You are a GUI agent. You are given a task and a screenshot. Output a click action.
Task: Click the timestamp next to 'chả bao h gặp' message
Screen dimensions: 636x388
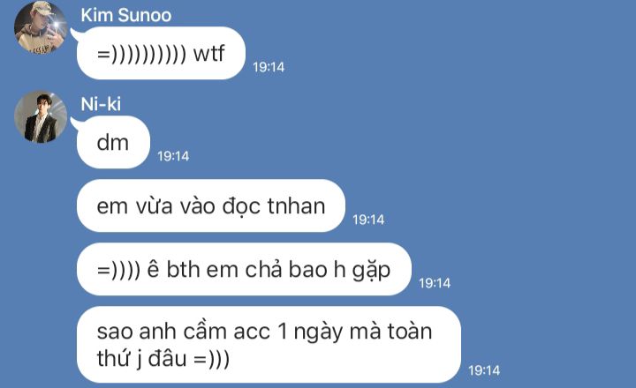[435, 283]
